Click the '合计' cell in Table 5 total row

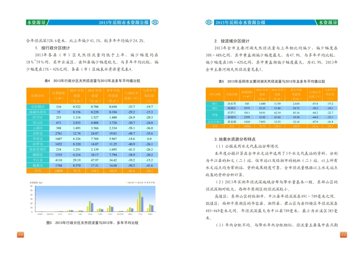pyautogui.click(x=232, y=126)
